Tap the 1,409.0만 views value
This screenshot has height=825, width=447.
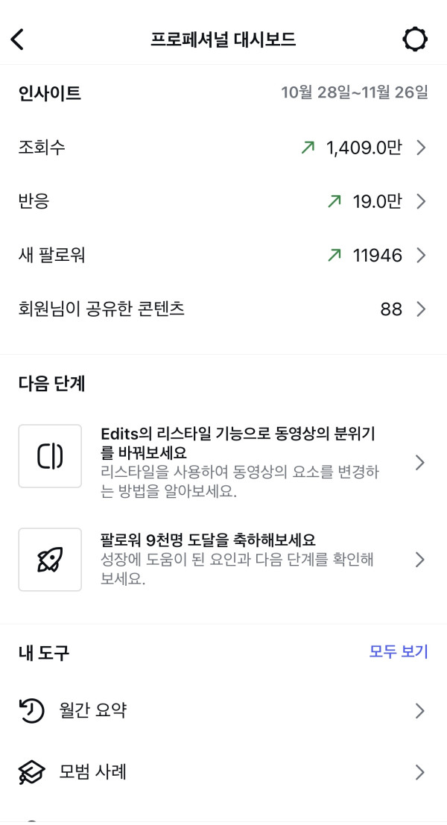[x=364, y=148]
